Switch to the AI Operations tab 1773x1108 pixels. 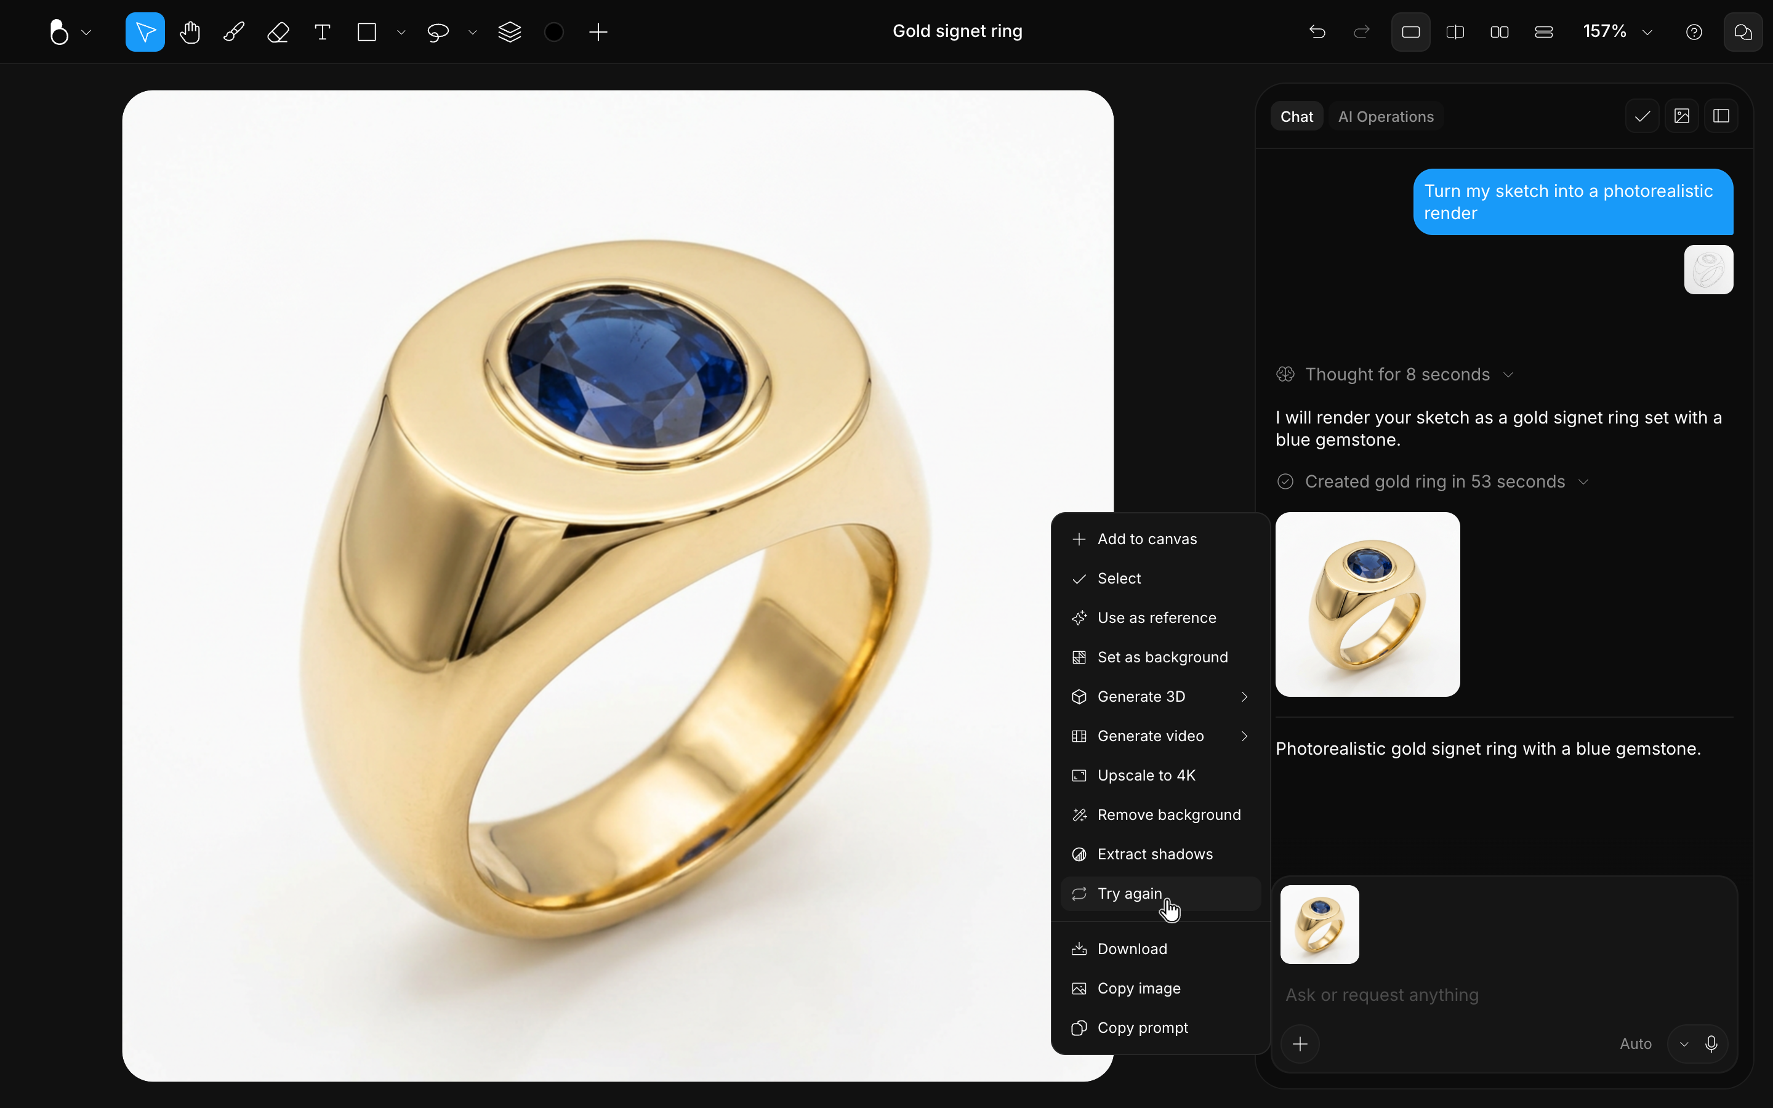[1385, 116]
